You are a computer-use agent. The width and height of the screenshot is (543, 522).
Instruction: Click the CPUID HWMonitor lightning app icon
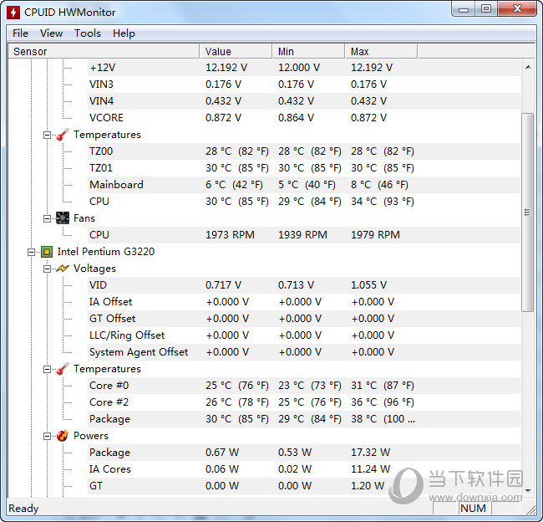(x=13, y=13)
